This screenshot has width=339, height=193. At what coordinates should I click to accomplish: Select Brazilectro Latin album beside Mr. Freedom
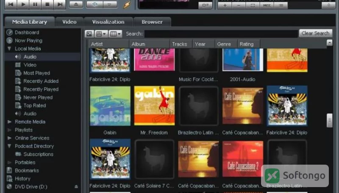tap(199, 106)
